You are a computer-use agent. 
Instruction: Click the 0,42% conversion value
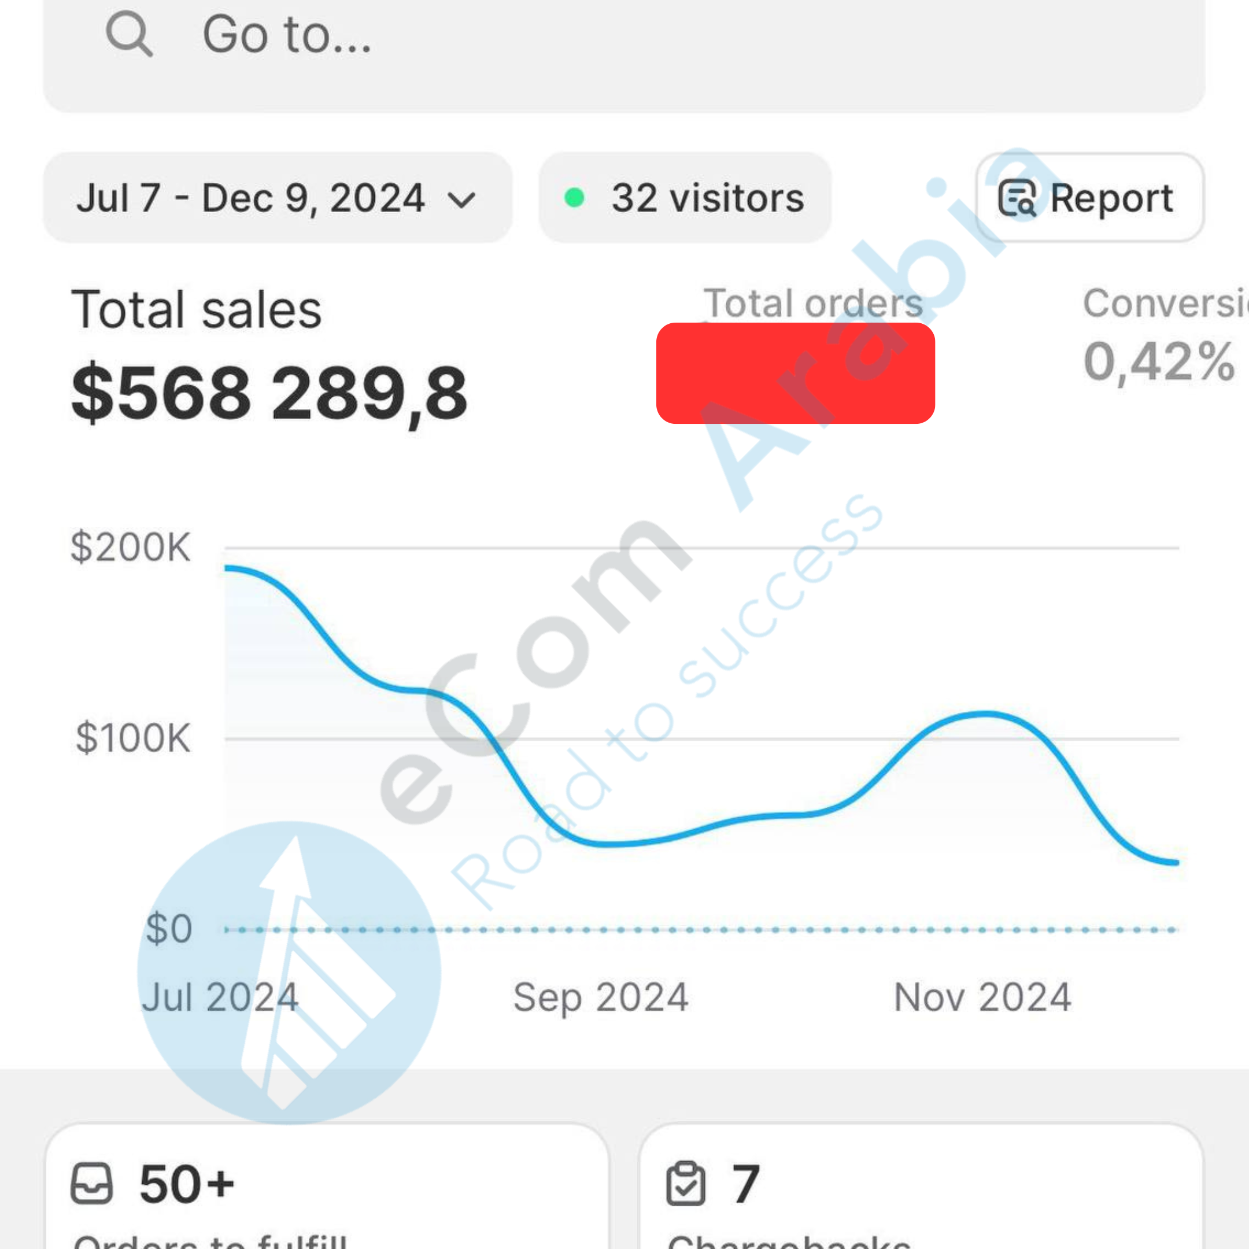[x=1159, y=361]
